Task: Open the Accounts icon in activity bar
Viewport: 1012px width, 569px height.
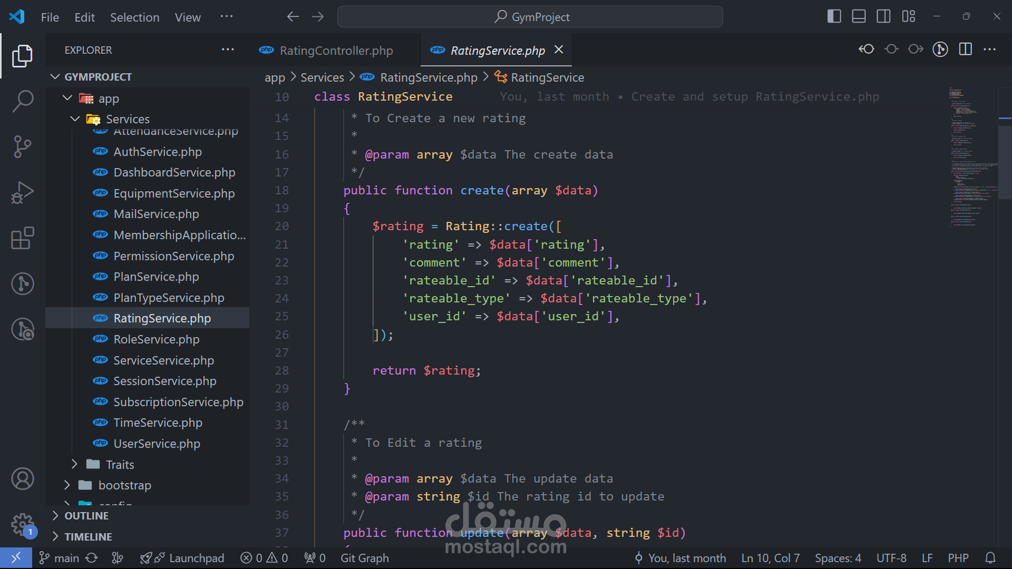Action: pos(23,479)
